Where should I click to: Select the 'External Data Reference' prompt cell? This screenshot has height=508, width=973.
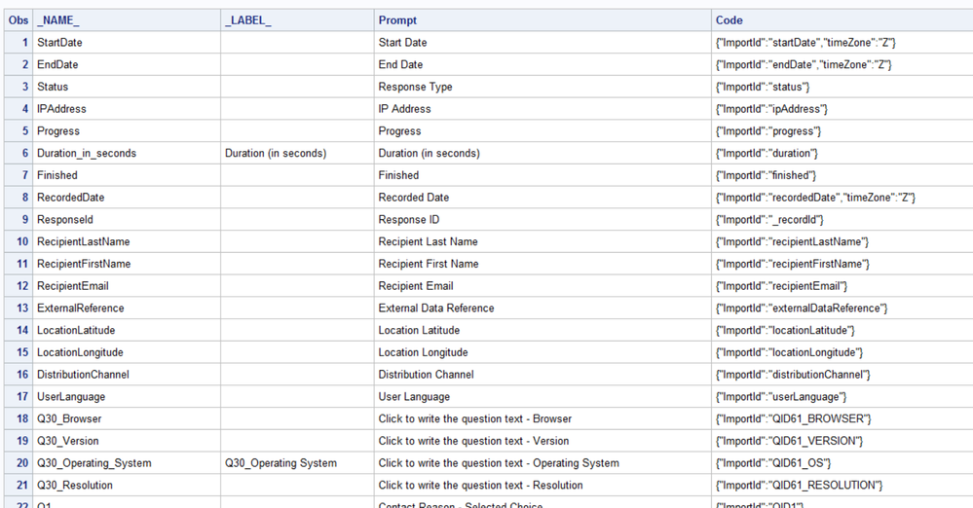coord(436,308)
